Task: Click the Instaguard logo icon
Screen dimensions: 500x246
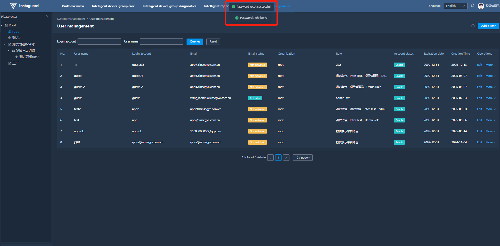Action: point(13,6)
